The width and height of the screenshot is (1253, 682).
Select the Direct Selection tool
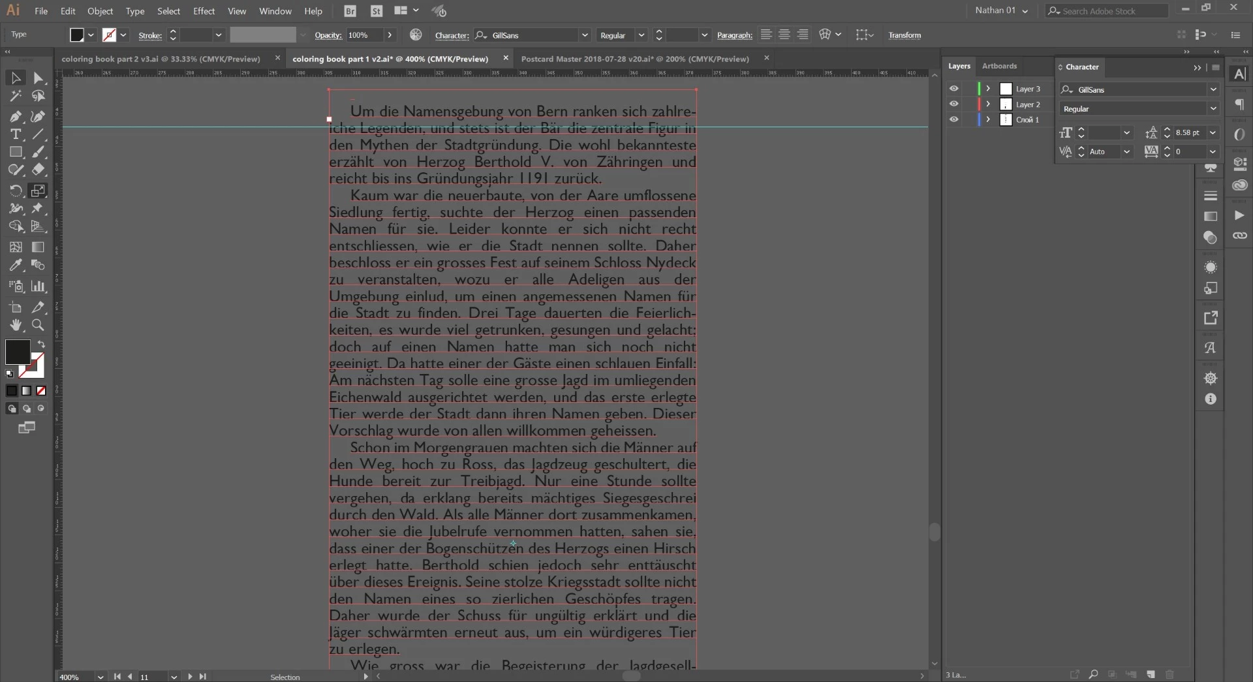(x=39, y=78)
